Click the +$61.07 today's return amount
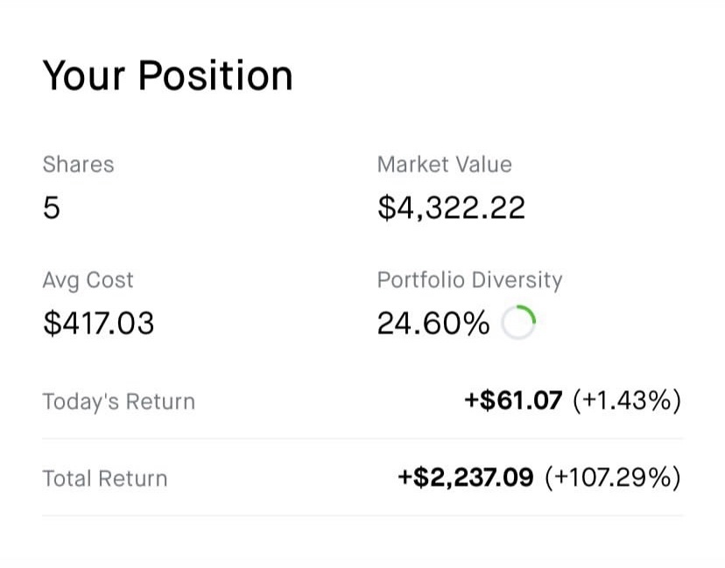Viewport: 725px width, 568px height. [513, 402]
